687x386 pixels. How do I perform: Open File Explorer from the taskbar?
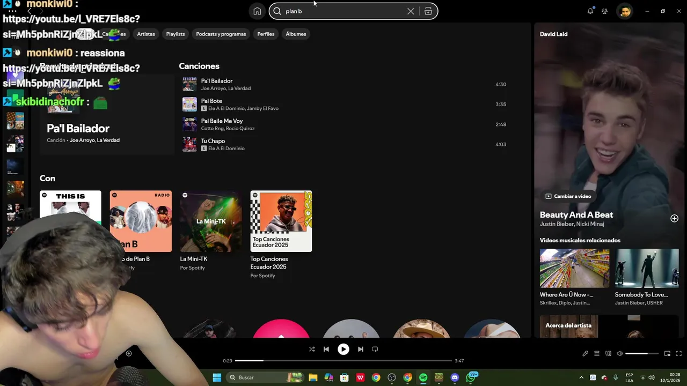pyautogui.click(x=313, y=377)
